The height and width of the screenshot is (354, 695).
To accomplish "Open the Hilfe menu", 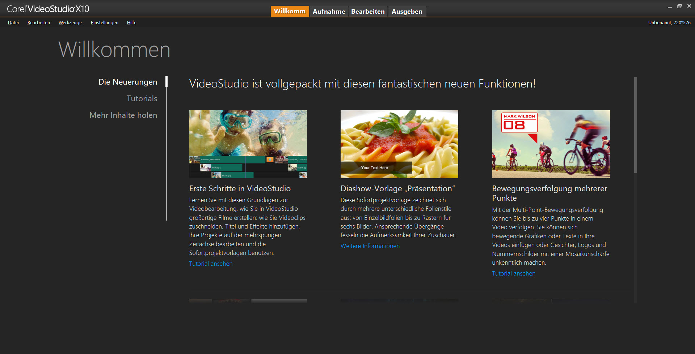I will 132,23.
